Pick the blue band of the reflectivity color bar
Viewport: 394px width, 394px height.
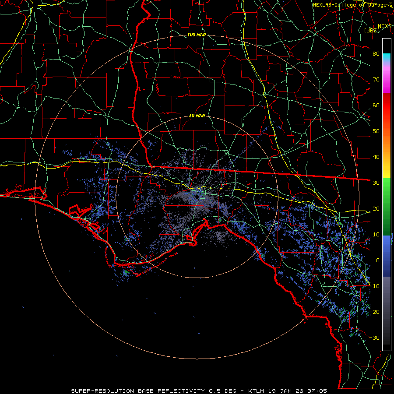point(387,256)
